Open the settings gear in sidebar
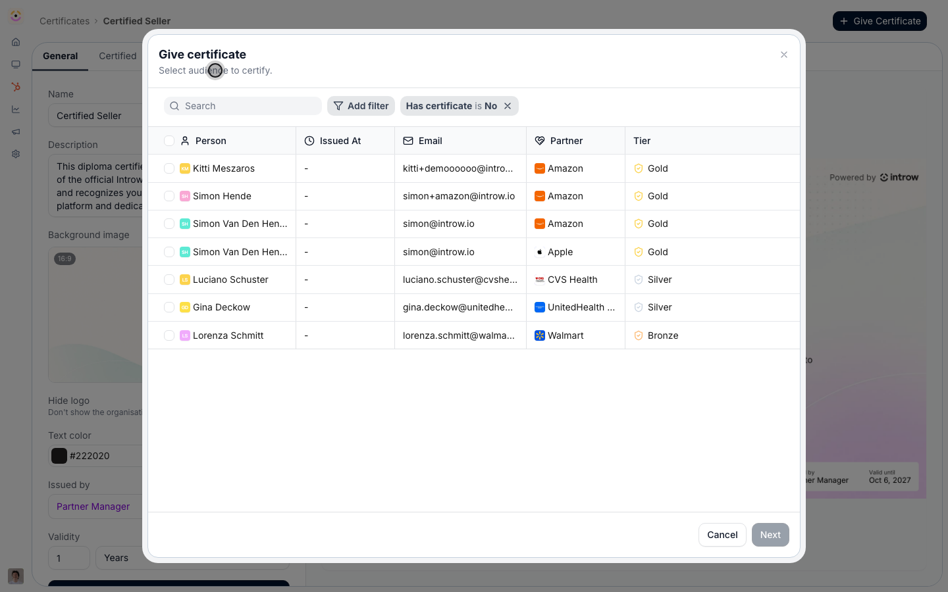 [x=16, y=154]
